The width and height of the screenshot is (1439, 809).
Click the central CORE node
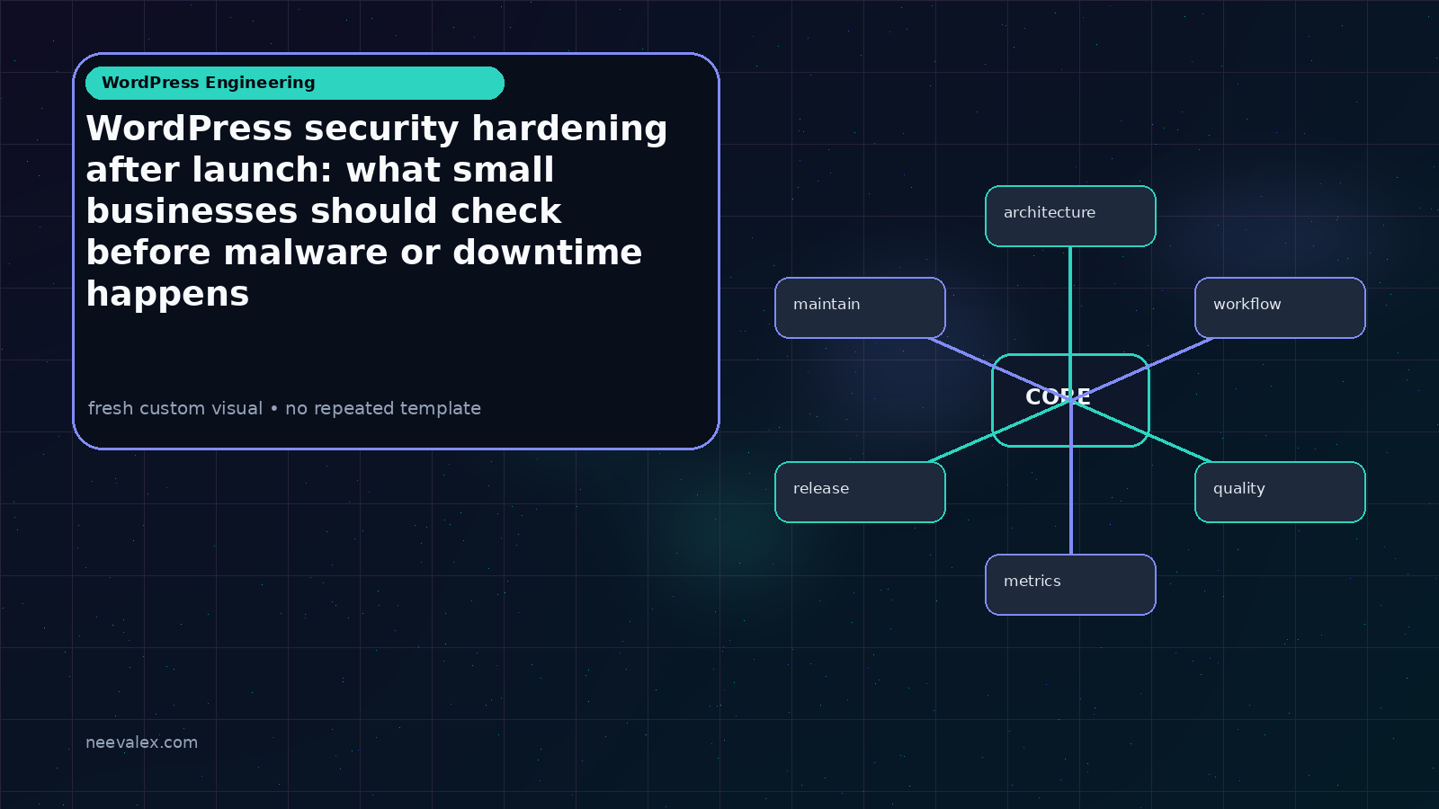click(1070, 400)
